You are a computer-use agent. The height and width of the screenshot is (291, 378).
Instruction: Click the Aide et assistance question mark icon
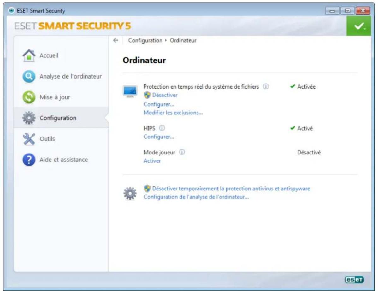tap(29, 160)
